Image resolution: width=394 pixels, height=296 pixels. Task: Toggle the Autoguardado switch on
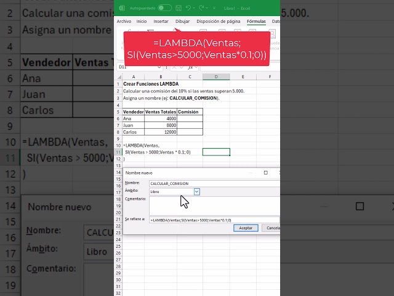pyautogui.click(x=164, y=8)
